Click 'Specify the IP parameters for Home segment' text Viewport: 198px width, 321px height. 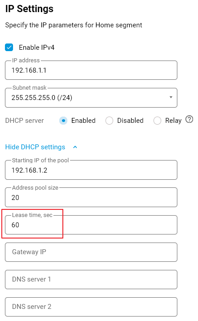tap(74, 25)
